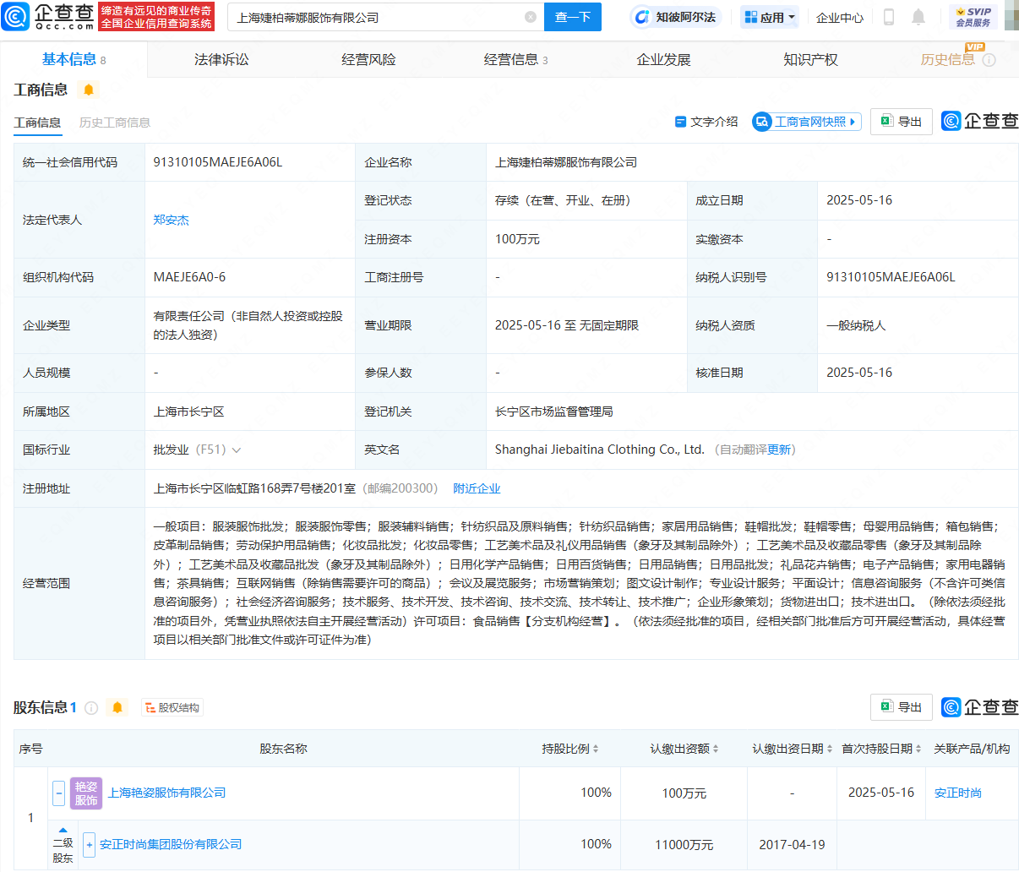
Task: Expand the 安正时尚集团股份有限公司 row
Action: pyautogui.click(x=89, y=844)
